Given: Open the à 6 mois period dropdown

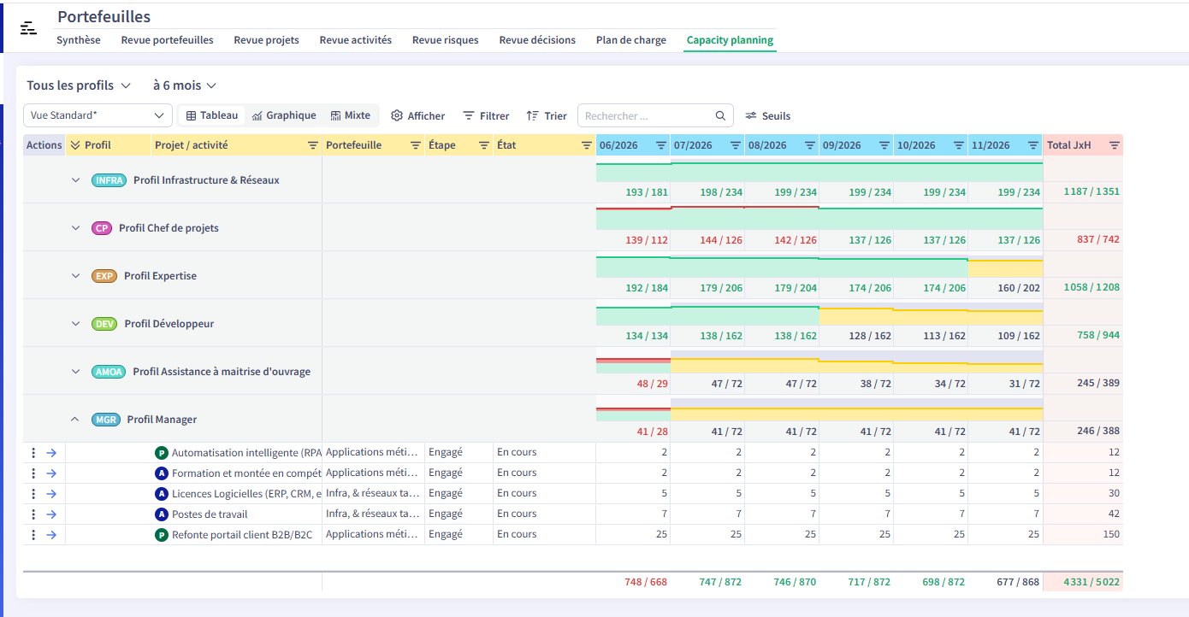Looking at the screenshot, I should pos(185,85).
